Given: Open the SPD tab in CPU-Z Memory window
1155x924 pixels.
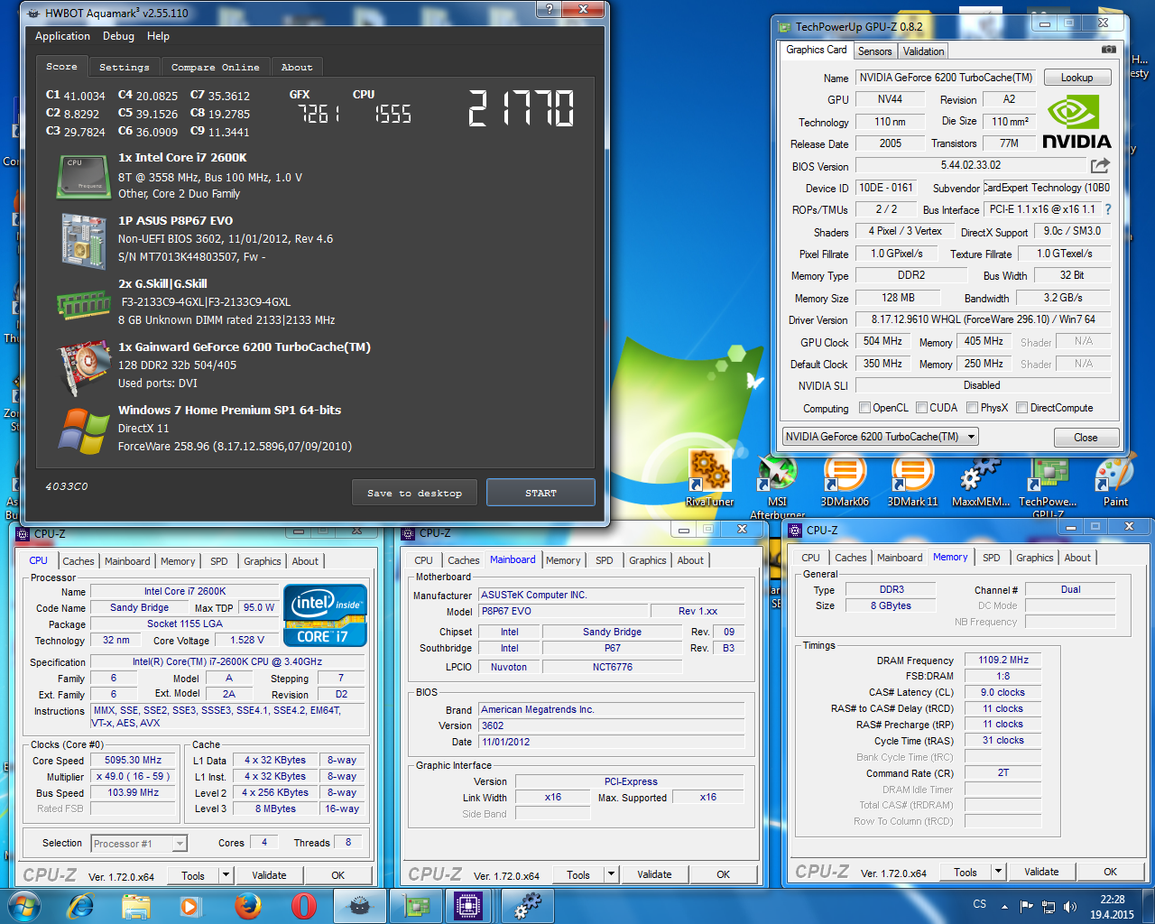Looking at the screenshot, I should pyautogui.click(x=991, y=558).
